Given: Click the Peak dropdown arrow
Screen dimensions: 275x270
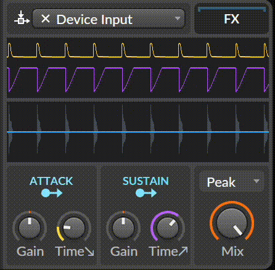Looking at the screenshot, I should pos(257,181).
